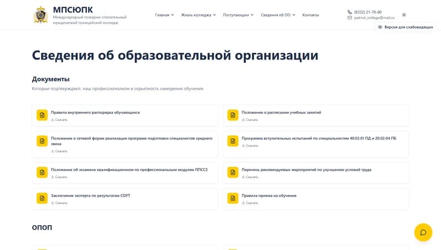Click the МПСЮПК site title
Viewport: 441px width, 250px height.
pyautogui.click(x=73, y=9)
